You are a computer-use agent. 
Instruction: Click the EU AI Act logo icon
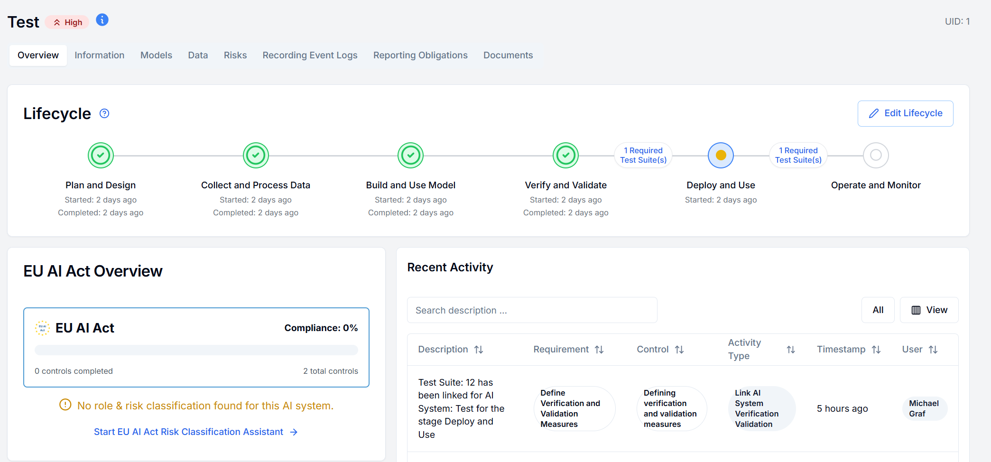pos(42,328)
